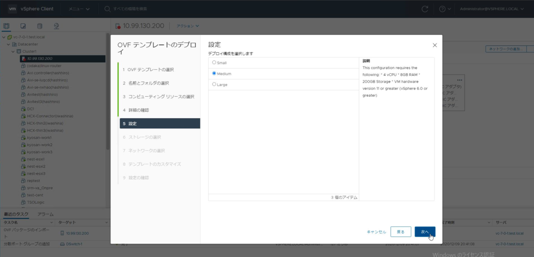This screenshot has width=534, height=257.
Task: Open 10.99.130.200 target link in tasks
Action: [x=77, y=233]
